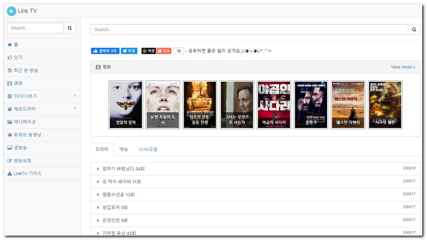Click the edit icon beside 방송요청
427x240 pixels.
tap(10, 161)
